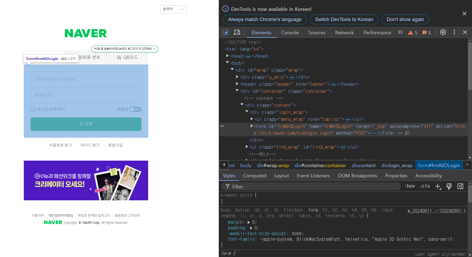
Task: Expand the div.u_skip node
Action: pos(237,77)
